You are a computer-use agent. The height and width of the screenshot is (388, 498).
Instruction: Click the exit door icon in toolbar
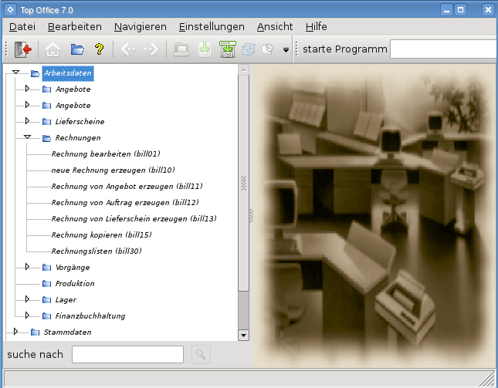[x=23, y=49]
